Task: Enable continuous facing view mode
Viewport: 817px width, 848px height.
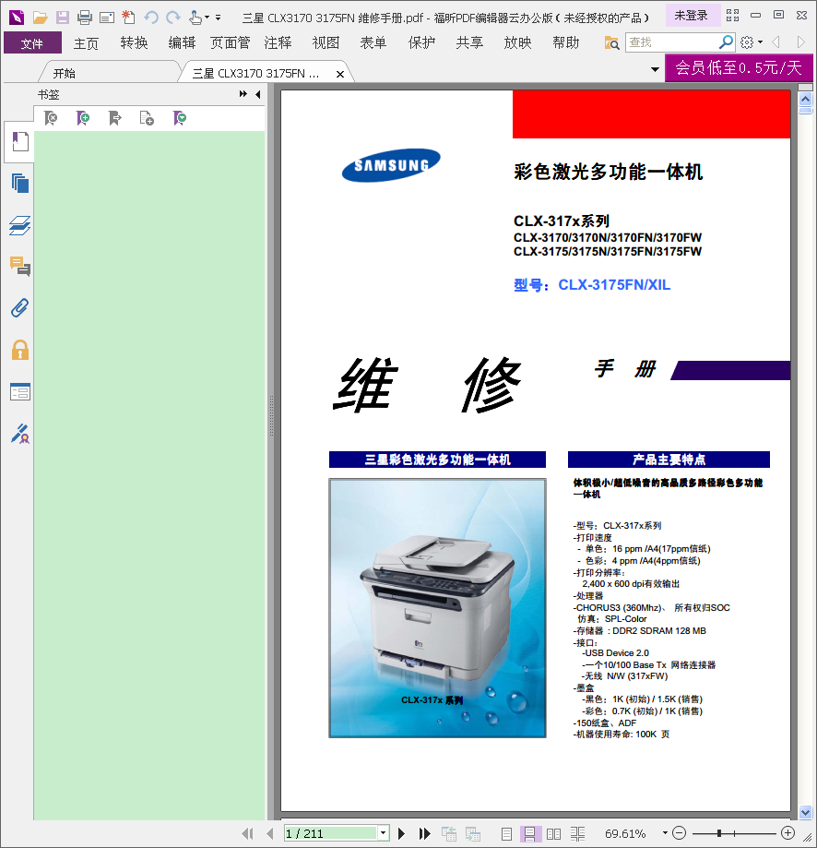Action: click(x=577, y=834)
